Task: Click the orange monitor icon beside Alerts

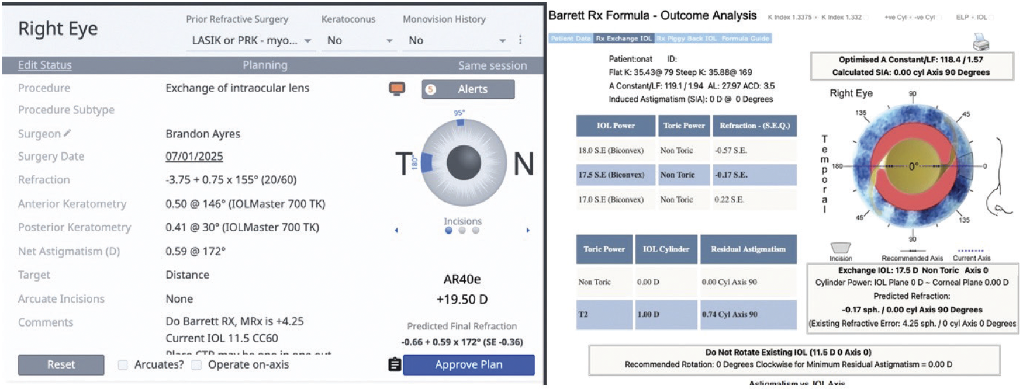Action: coord(397,89)
